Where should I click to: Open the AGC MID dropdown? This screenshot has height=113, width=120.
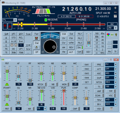(x=115, y=73)
